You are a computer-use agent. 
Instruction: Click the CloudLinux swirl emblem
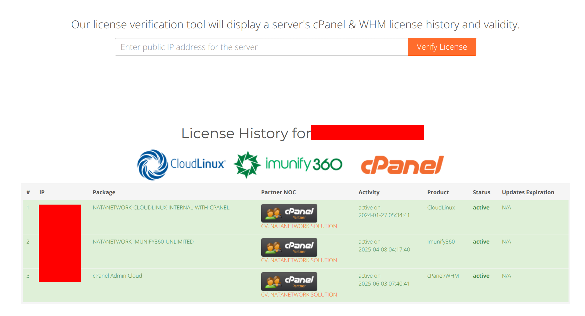click(x=153, y=164)
